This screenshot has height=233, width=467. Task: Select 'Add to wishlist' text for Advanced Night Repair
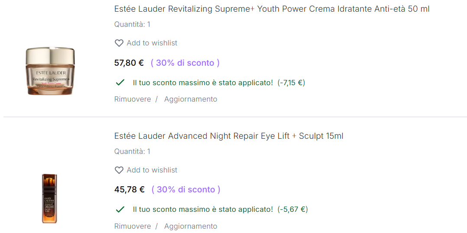pos(152,170)
